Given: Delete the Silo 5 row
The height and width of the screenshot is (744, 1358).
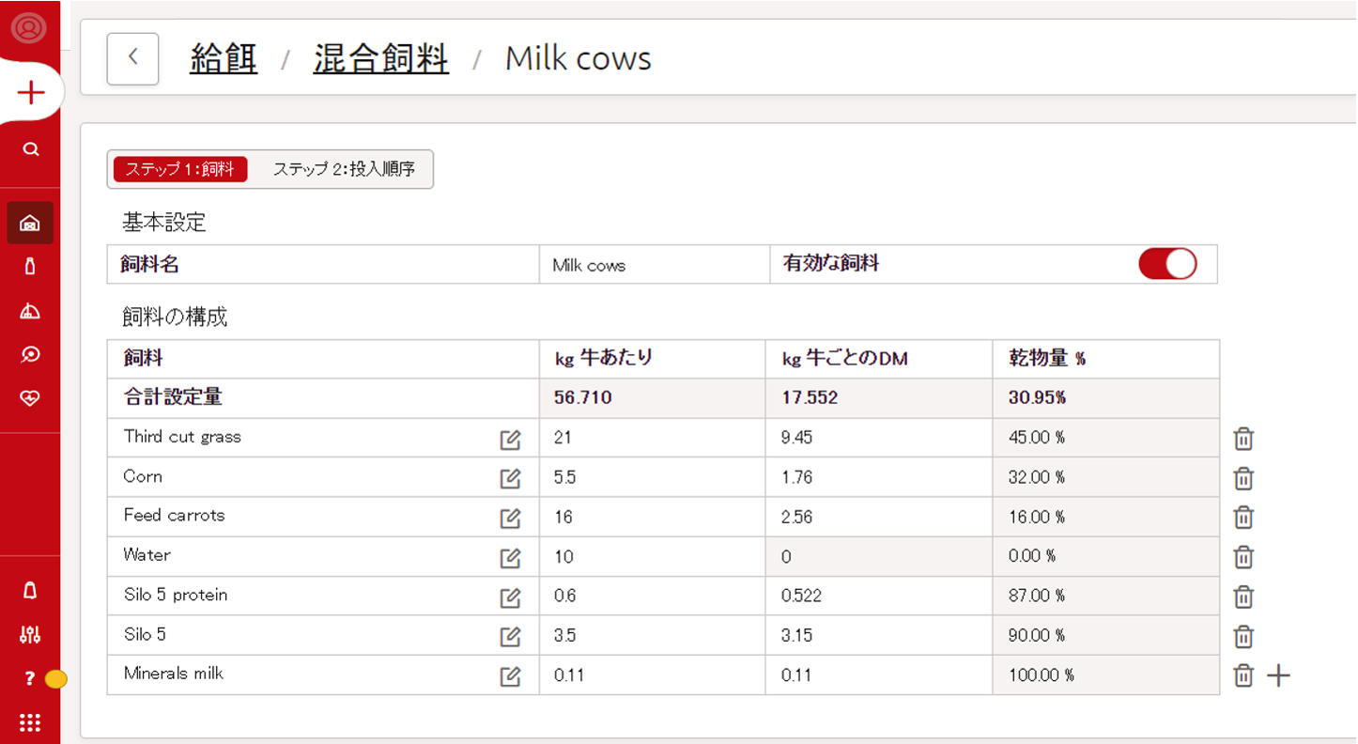Looking at the screenshot, I should (1243, 636).
